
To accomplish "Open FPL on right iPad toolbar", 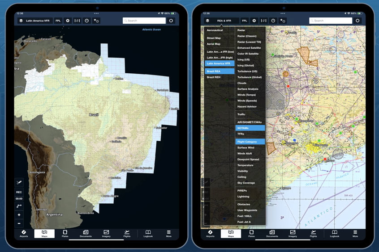I will click(245, 21).
